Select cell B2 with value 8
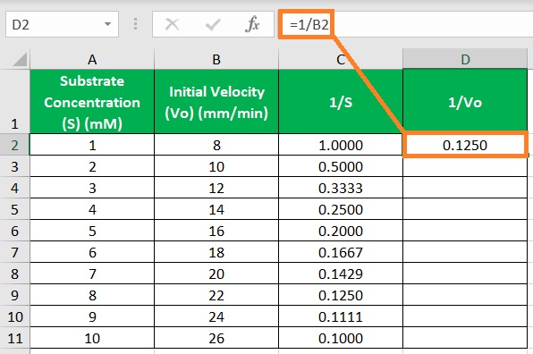 pos(216,145)
